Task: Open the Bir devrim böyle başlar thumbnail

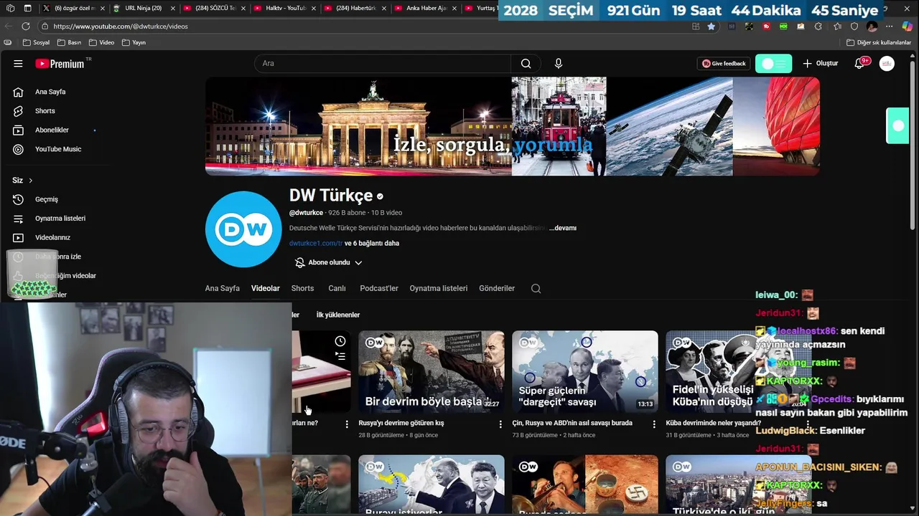Action: pos(431,371)
